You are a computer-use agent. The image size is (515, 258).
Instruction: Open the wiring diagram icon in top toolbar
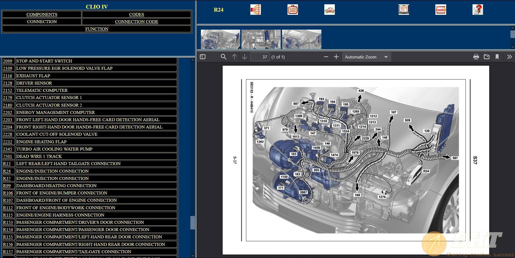point(255,10)
